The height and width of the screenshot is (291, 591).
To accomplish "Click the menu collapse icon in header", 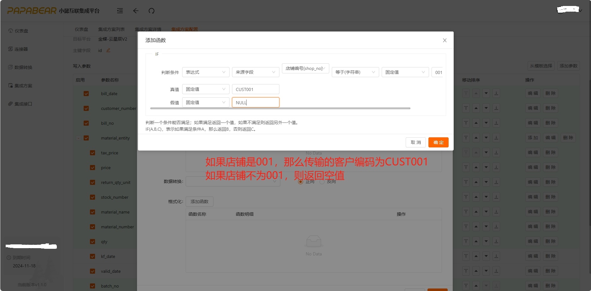I will click(120, 11).
